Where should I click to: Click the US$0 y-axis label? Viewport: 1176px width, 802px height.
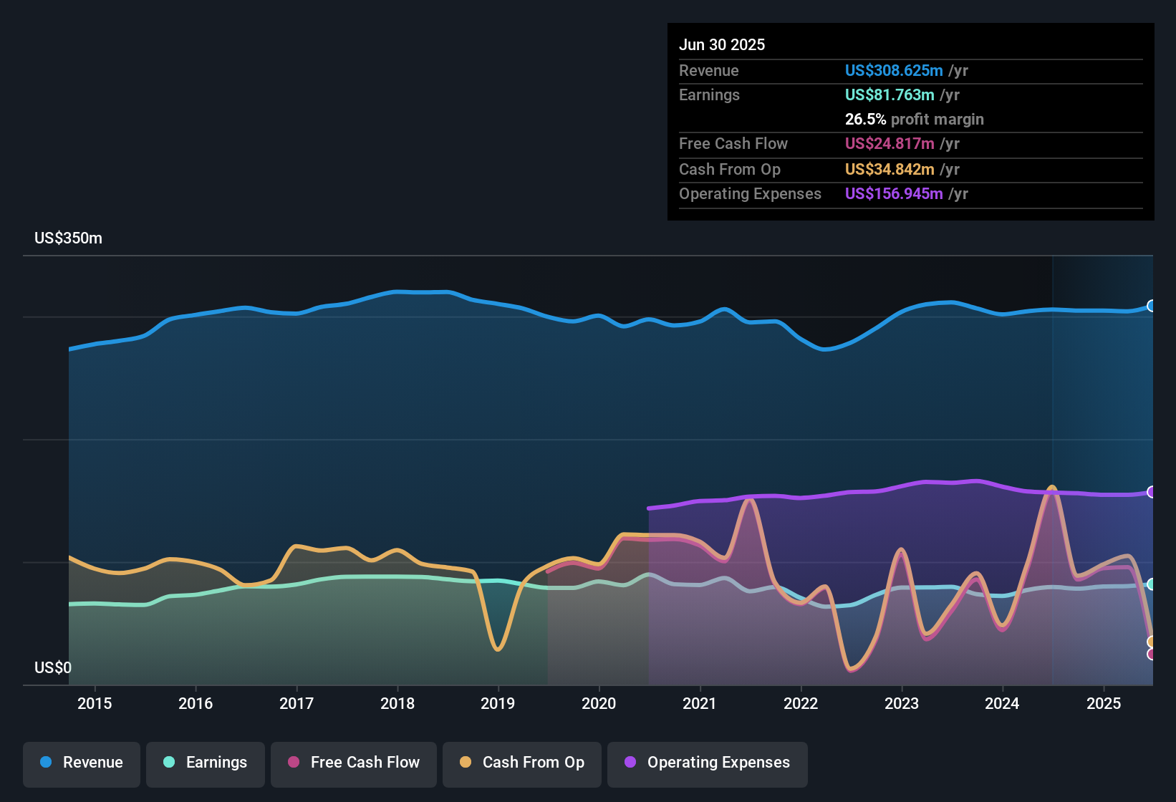coord(53,668)
